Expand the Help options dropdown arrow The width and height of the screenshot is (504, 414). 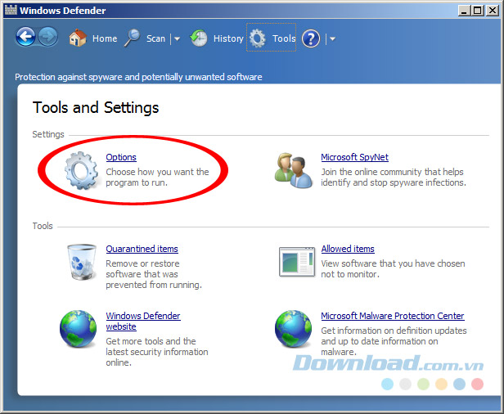coord(332,39)
